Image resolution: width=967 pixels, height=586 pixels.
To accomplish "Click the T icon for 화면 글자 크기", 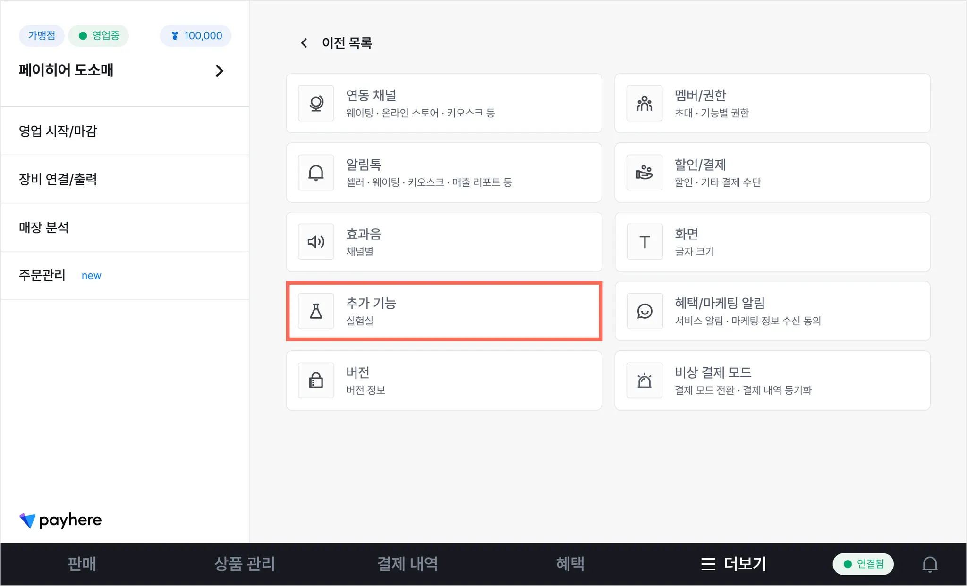I will (x=645, y=242).
